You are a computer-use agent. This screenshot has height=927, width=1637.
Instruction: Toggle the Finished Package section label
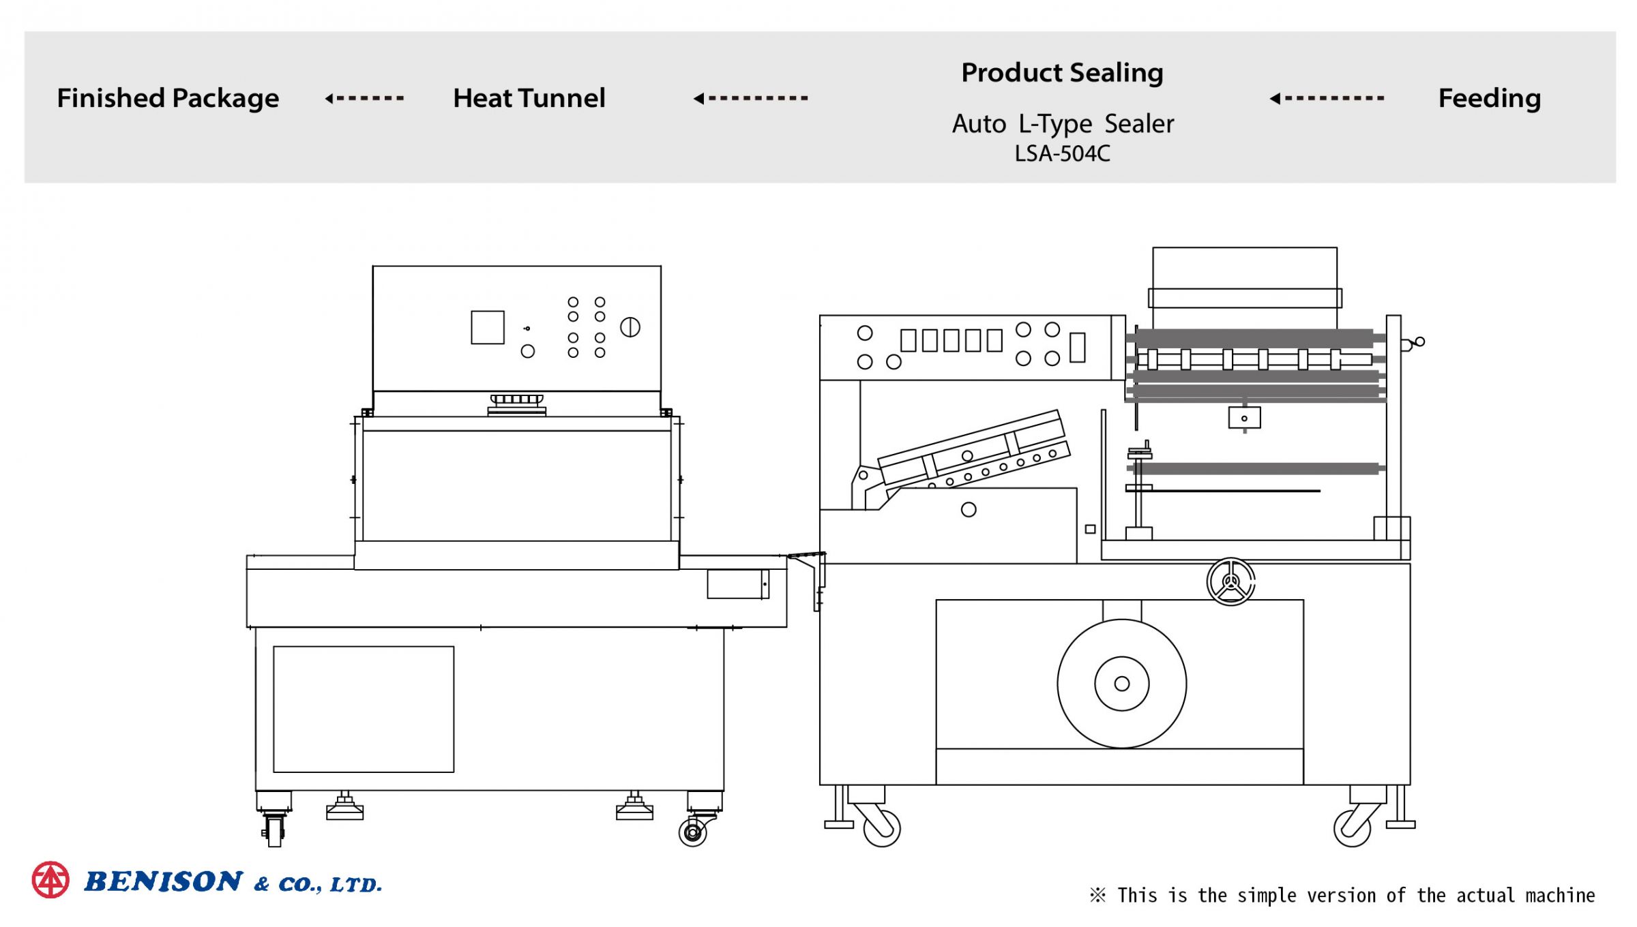coord(158,97)
